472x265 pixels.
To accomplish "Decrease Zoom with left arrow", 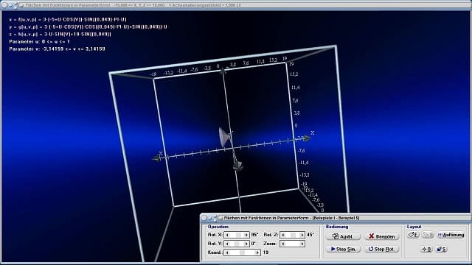I will [x=283, y=244].
